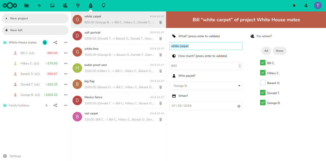Open the Maps pin icon in top bar

[x=103, y=5]
